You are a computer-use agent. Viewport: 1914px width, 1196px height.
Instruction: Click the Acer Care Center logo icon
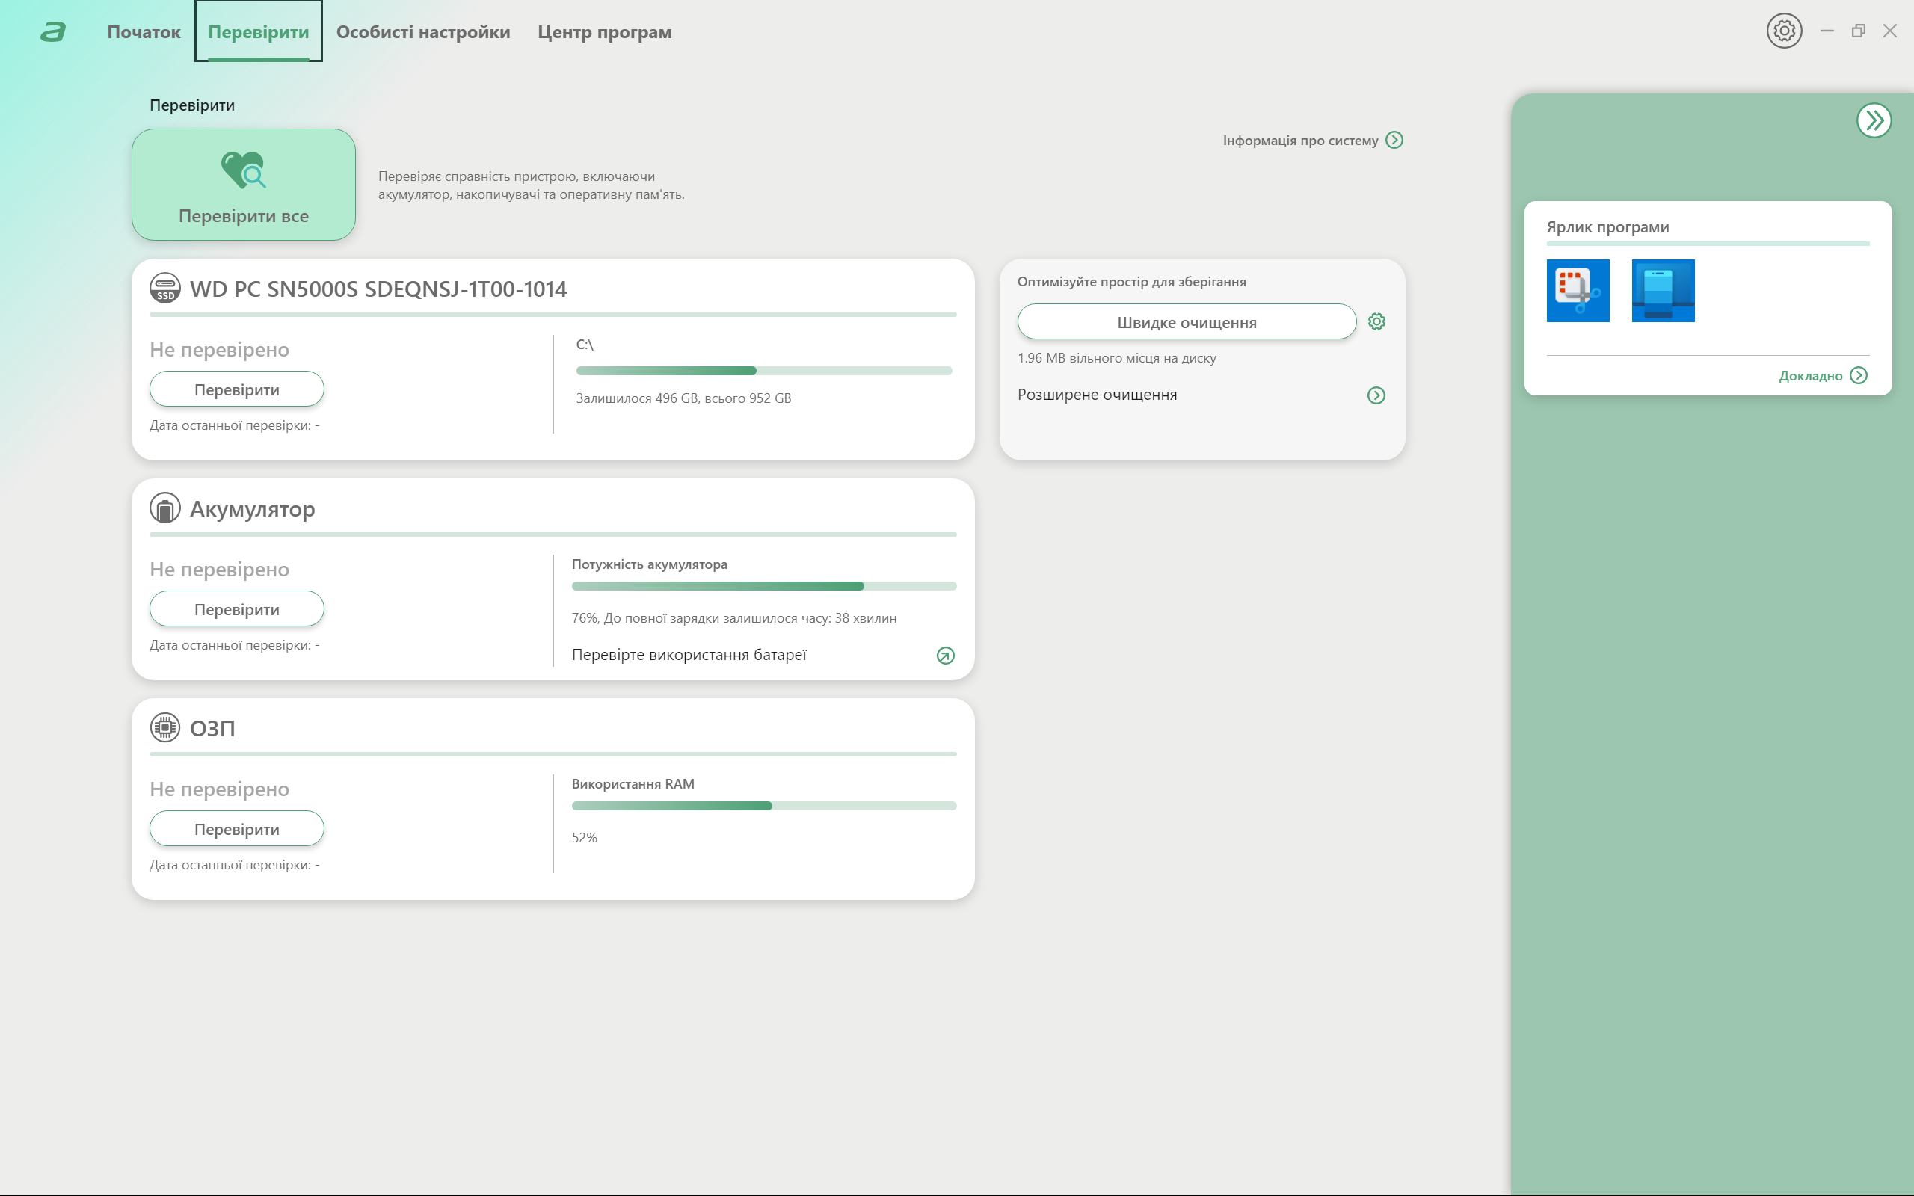pos(53,31)
